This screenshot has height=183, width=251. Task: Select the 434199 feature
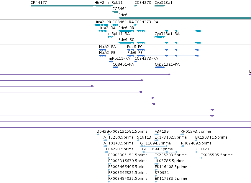tap(157, 134)
